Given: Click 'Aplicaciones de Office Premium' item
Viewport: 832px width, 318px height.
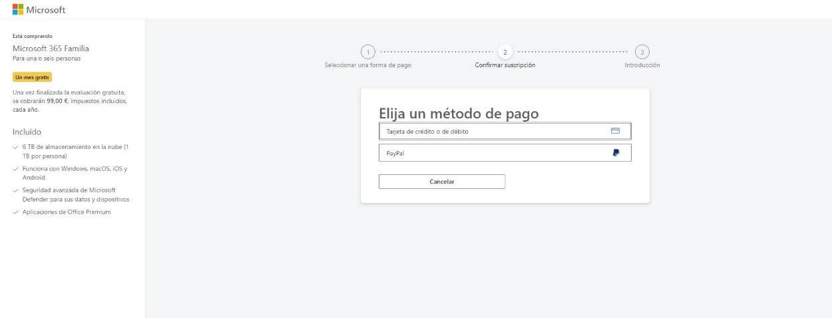Looking at the screenshot, I should pyautogui.click(x=67, y=212).
